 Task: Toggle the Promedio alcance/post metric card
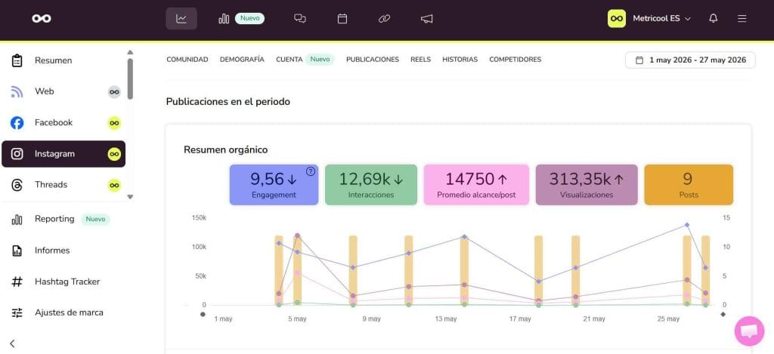(476, 185)
